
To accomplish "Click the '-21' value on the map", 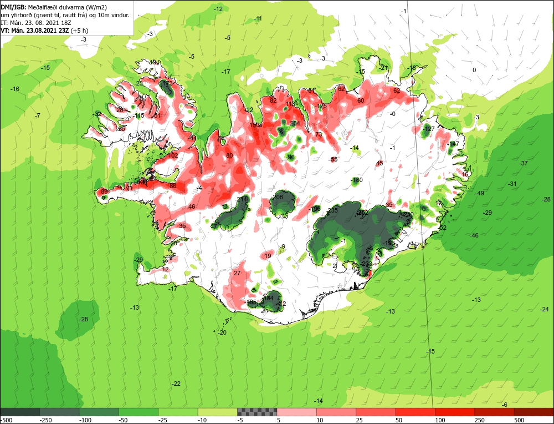I will 383,68.
